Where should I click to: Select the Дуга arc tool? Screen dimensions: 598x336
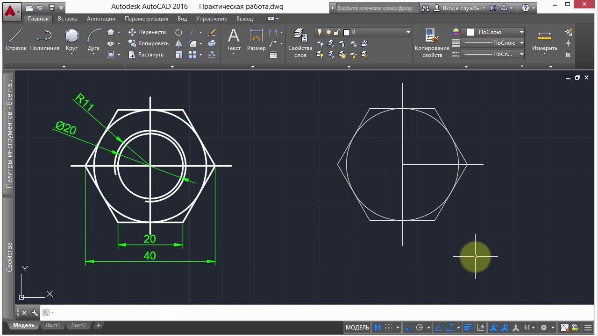click(93, 40)
